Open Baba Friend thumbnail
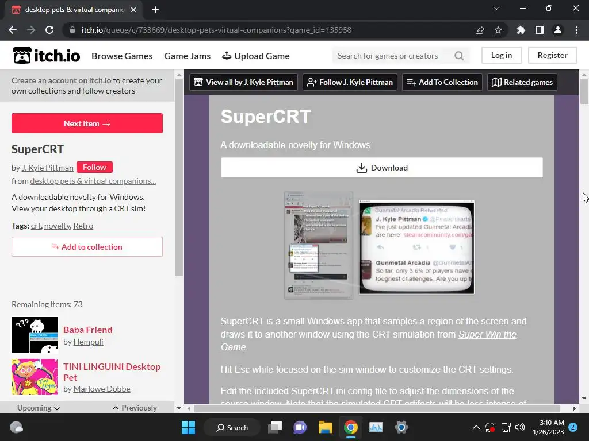589x441 pixels. pyautogui.click(x=35, y=335)
